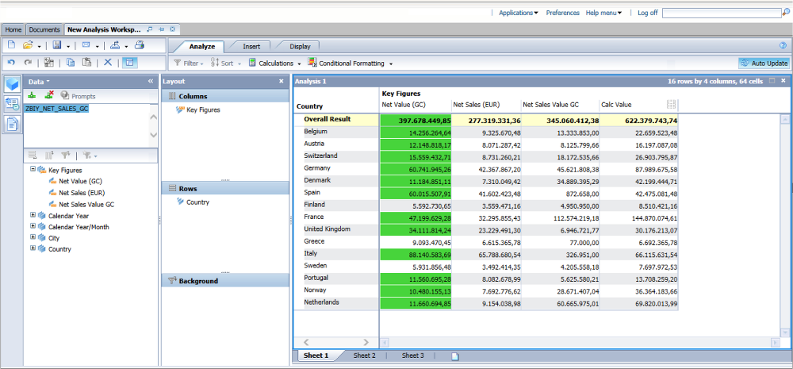Viewport: 793px width, 369px height.
Task: Select the green Italy Net Value cell
Action: click(416, 254)
